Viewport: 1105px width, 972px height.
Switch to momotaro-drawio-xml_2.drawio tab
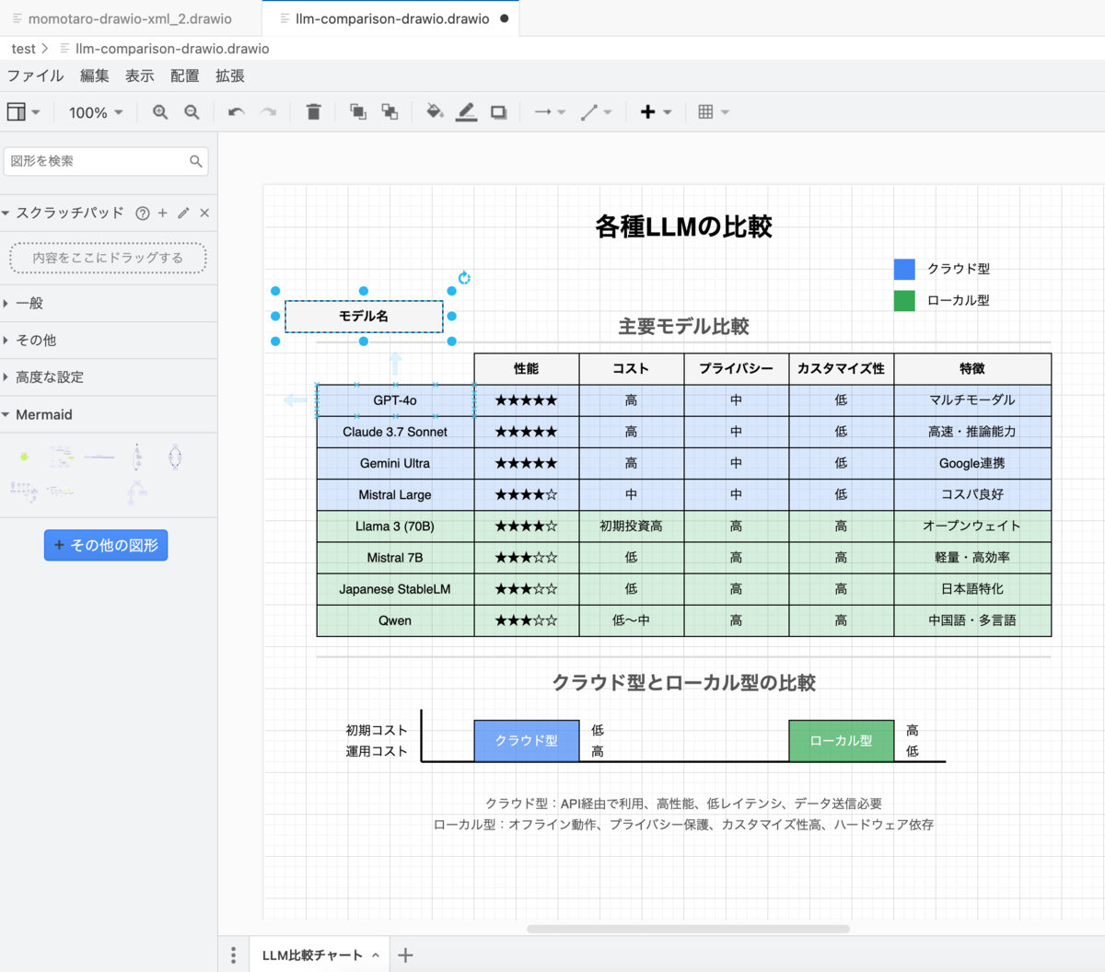(130, 18)
